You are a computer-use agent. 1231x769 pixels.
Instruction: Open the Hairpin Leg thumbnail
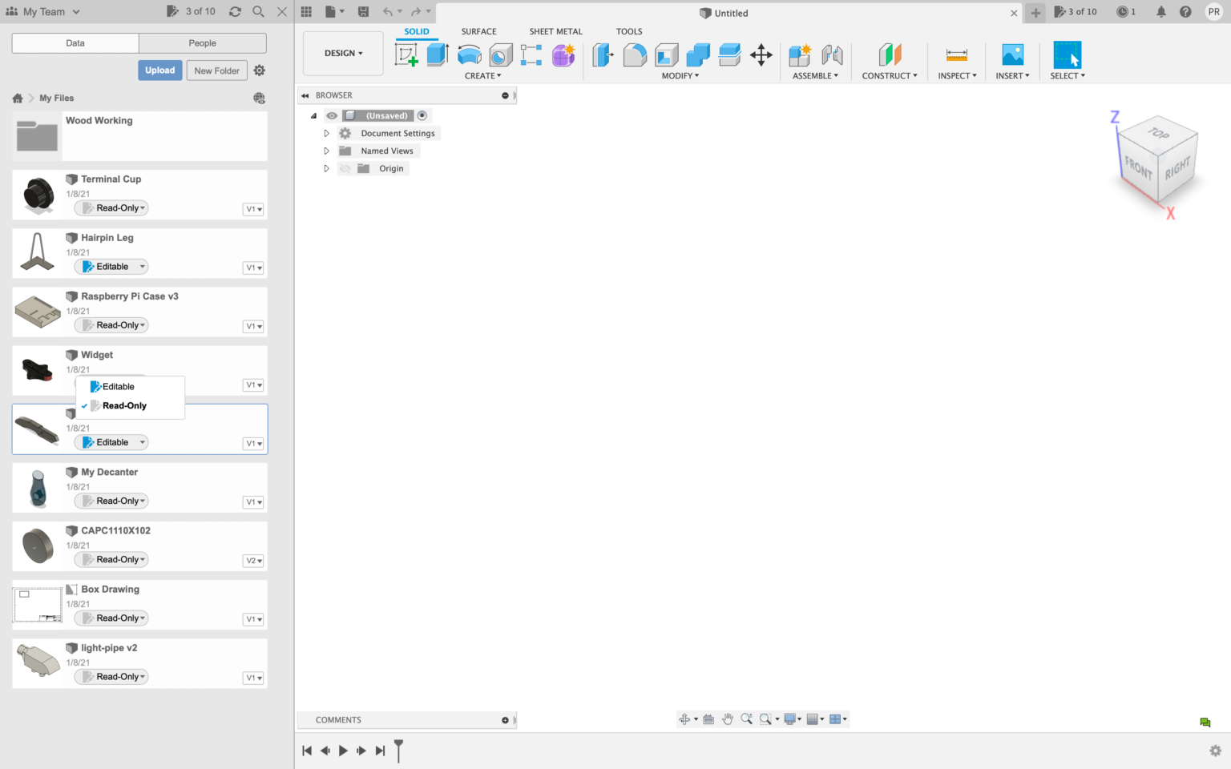pos(38,252)
